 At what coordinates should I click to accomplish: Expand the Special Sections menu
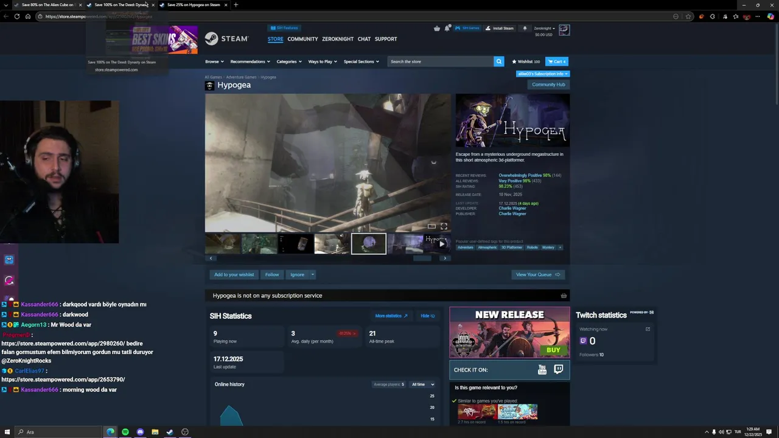click(362, 61)
